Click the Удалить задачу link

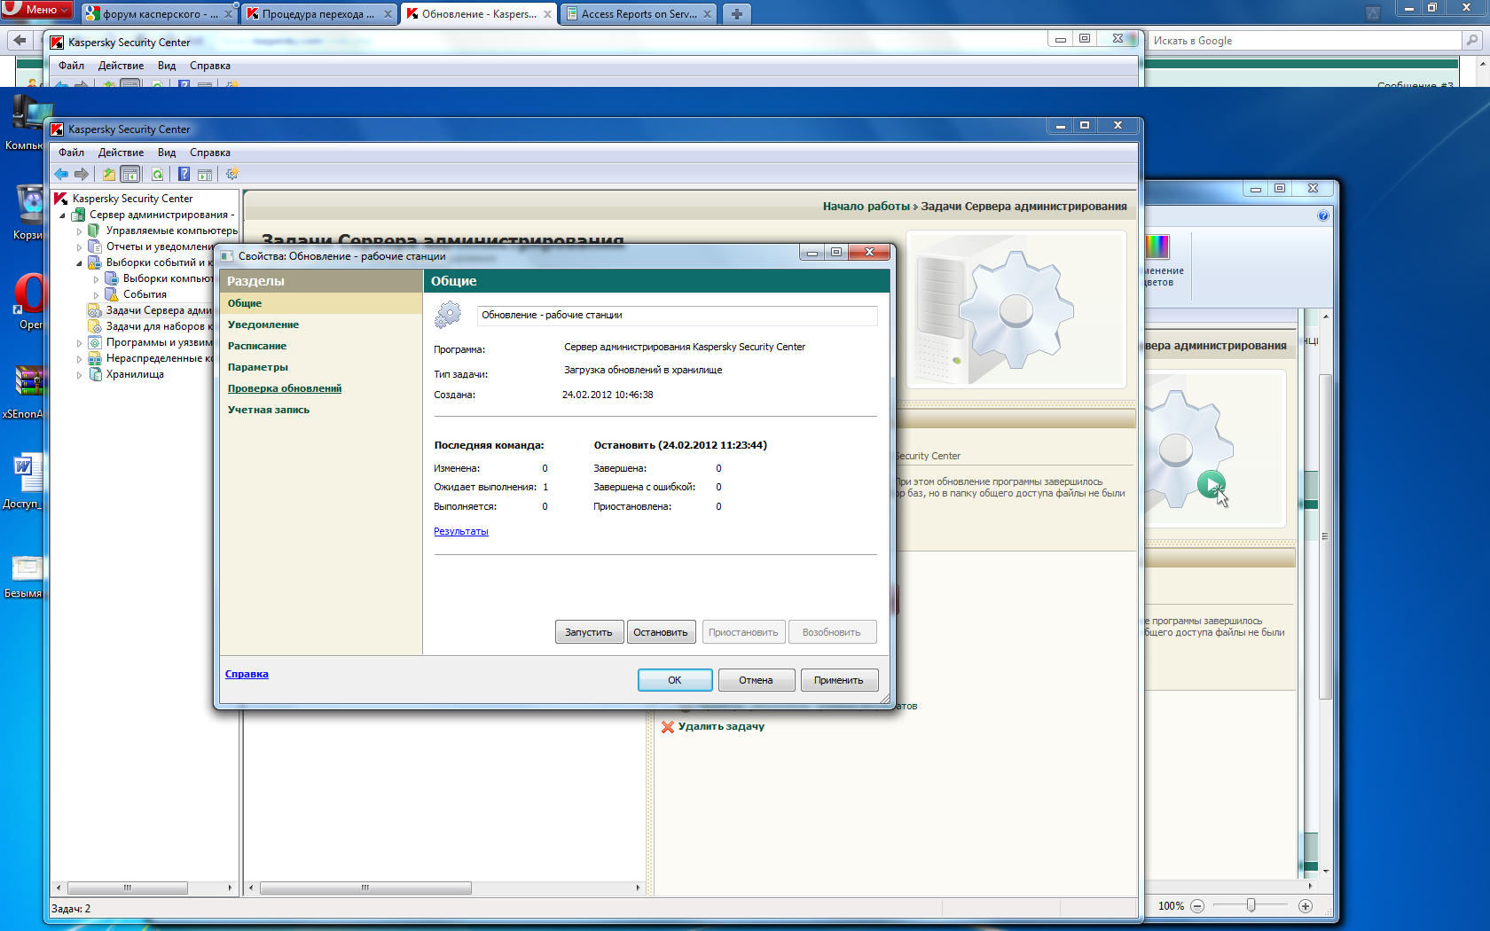[721, 726]
